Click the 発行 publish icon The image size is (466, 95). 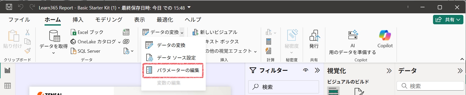[314, 35]
